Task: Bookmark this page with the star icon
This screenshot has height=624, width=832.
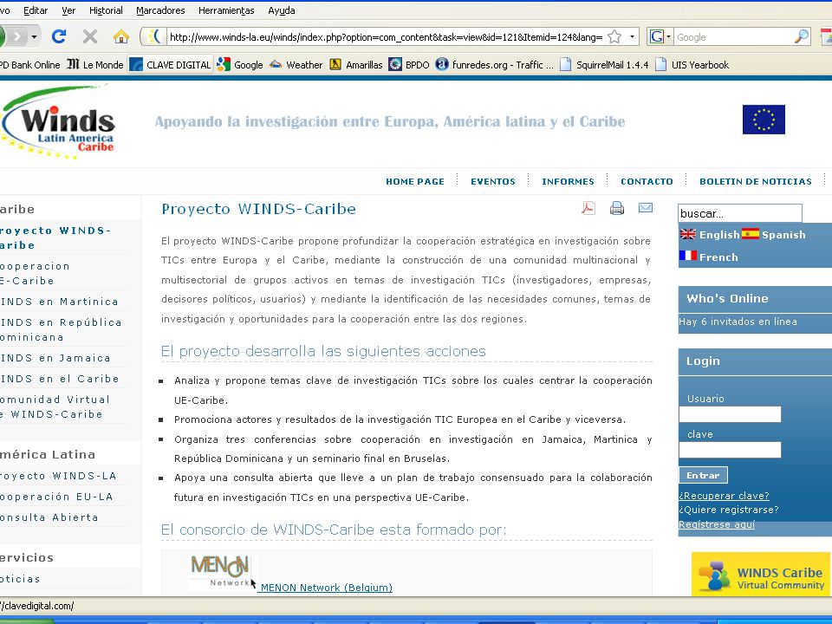Action: point(614,36)
